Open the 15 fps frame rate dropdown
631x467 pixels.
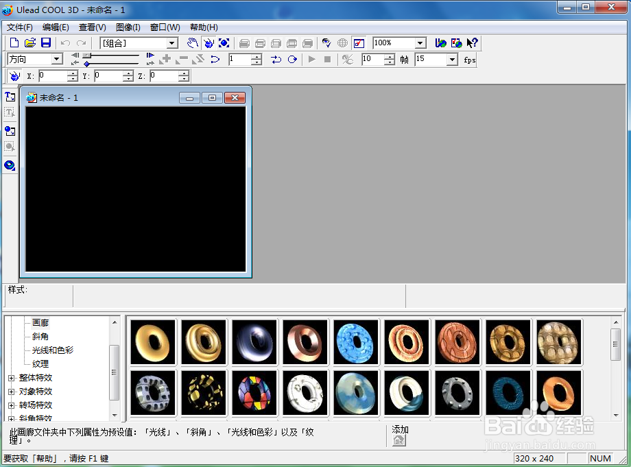pos(452,60)
